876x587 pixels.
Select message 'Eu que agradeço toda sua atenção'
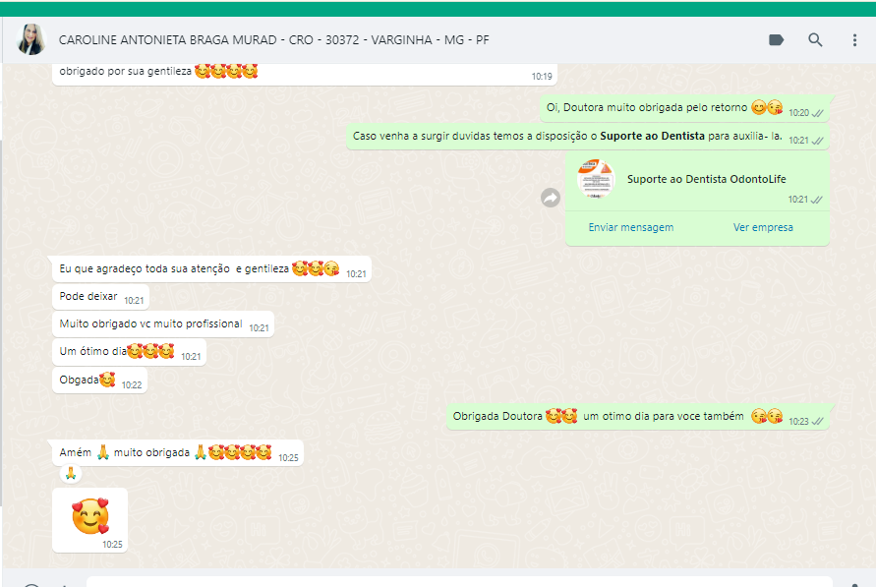click(x=211, y=269)
